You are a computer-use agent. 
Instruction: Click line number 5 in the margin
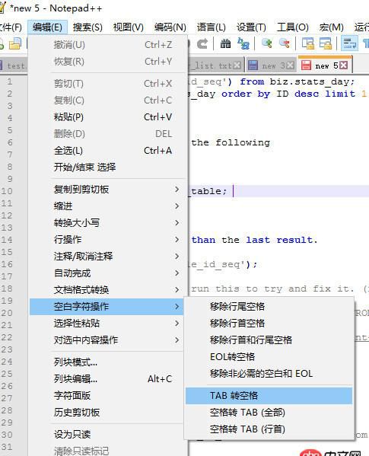10,130
